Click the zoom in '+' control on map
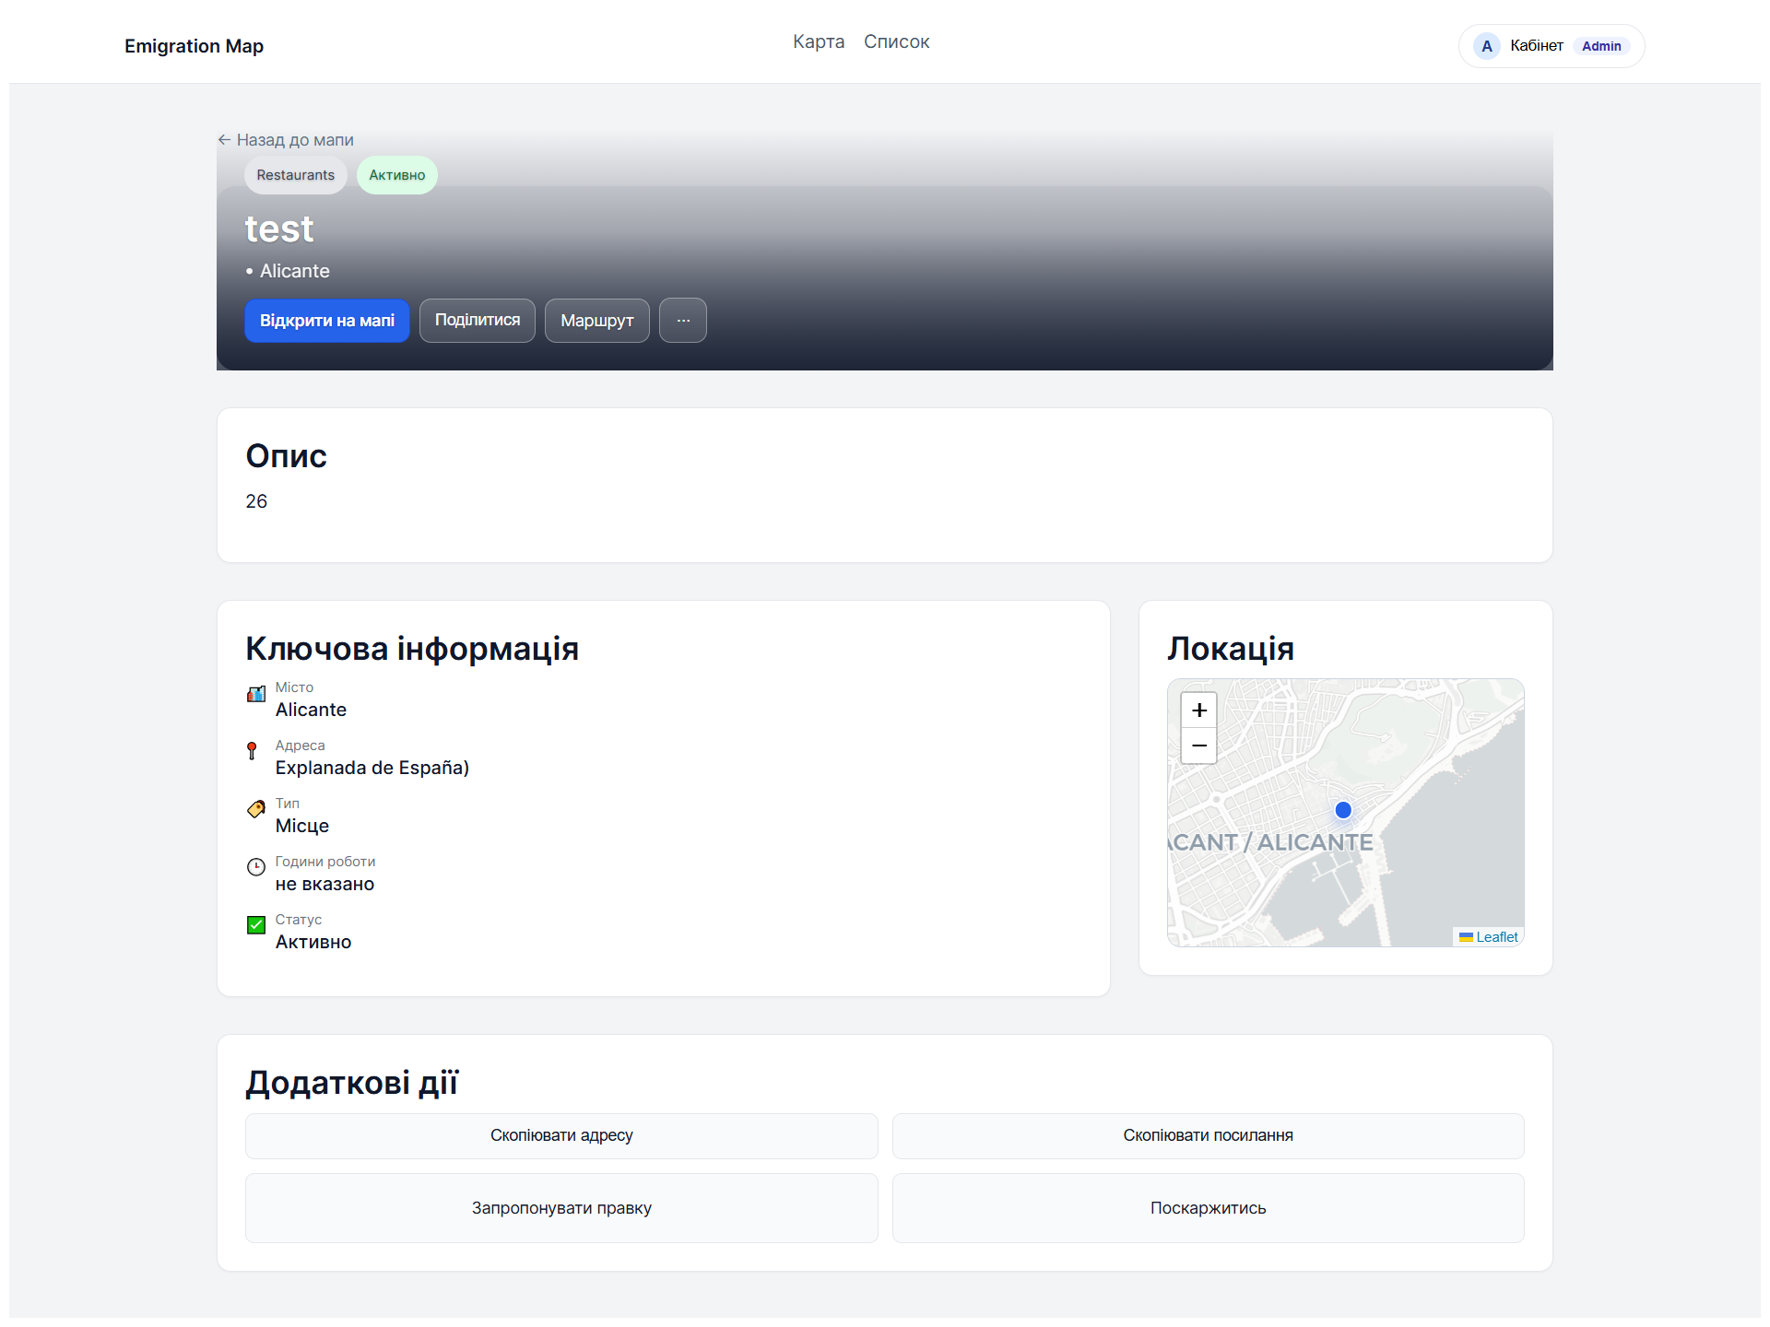Image resolution: width=1770 pixels, height=1327 pixels. click(x=1198, y=710)
